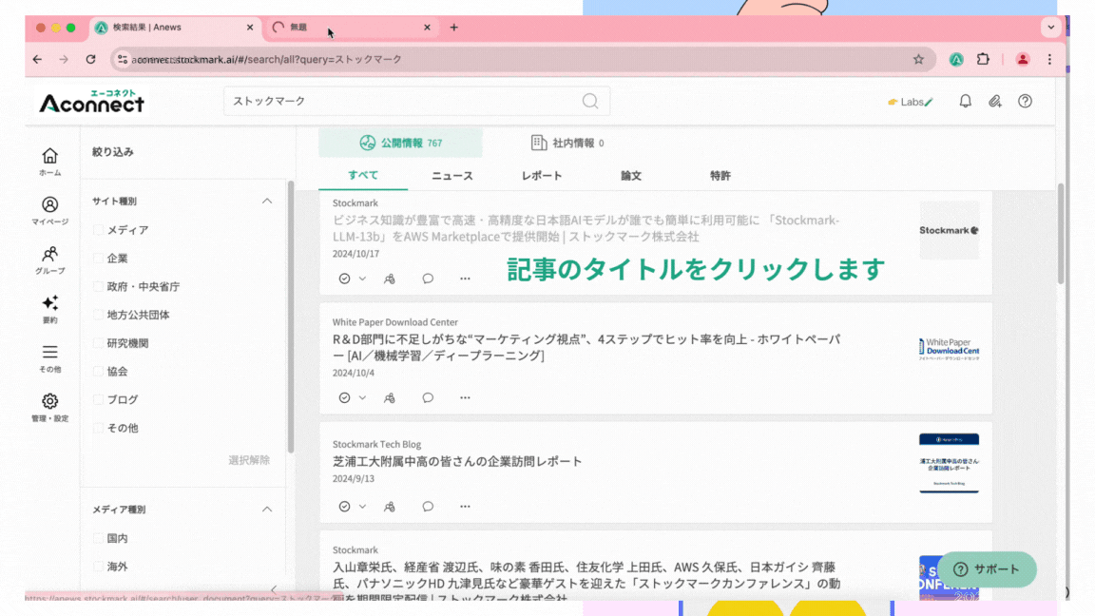Open the notifications bell icon
1095x616 pixels.
tap(965, 102)
